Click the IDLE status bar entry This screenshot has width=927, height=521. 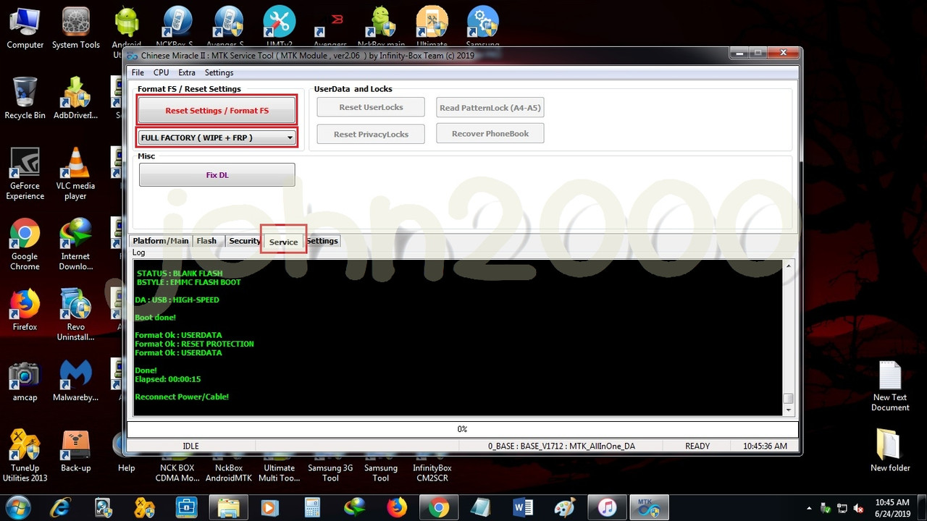point(190,446)
